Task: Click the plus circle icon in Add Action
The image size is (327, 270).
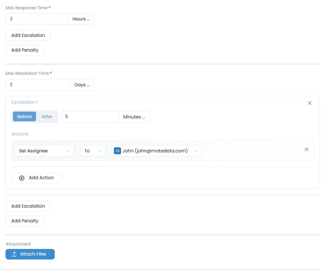Action: [x=22, y=178]
